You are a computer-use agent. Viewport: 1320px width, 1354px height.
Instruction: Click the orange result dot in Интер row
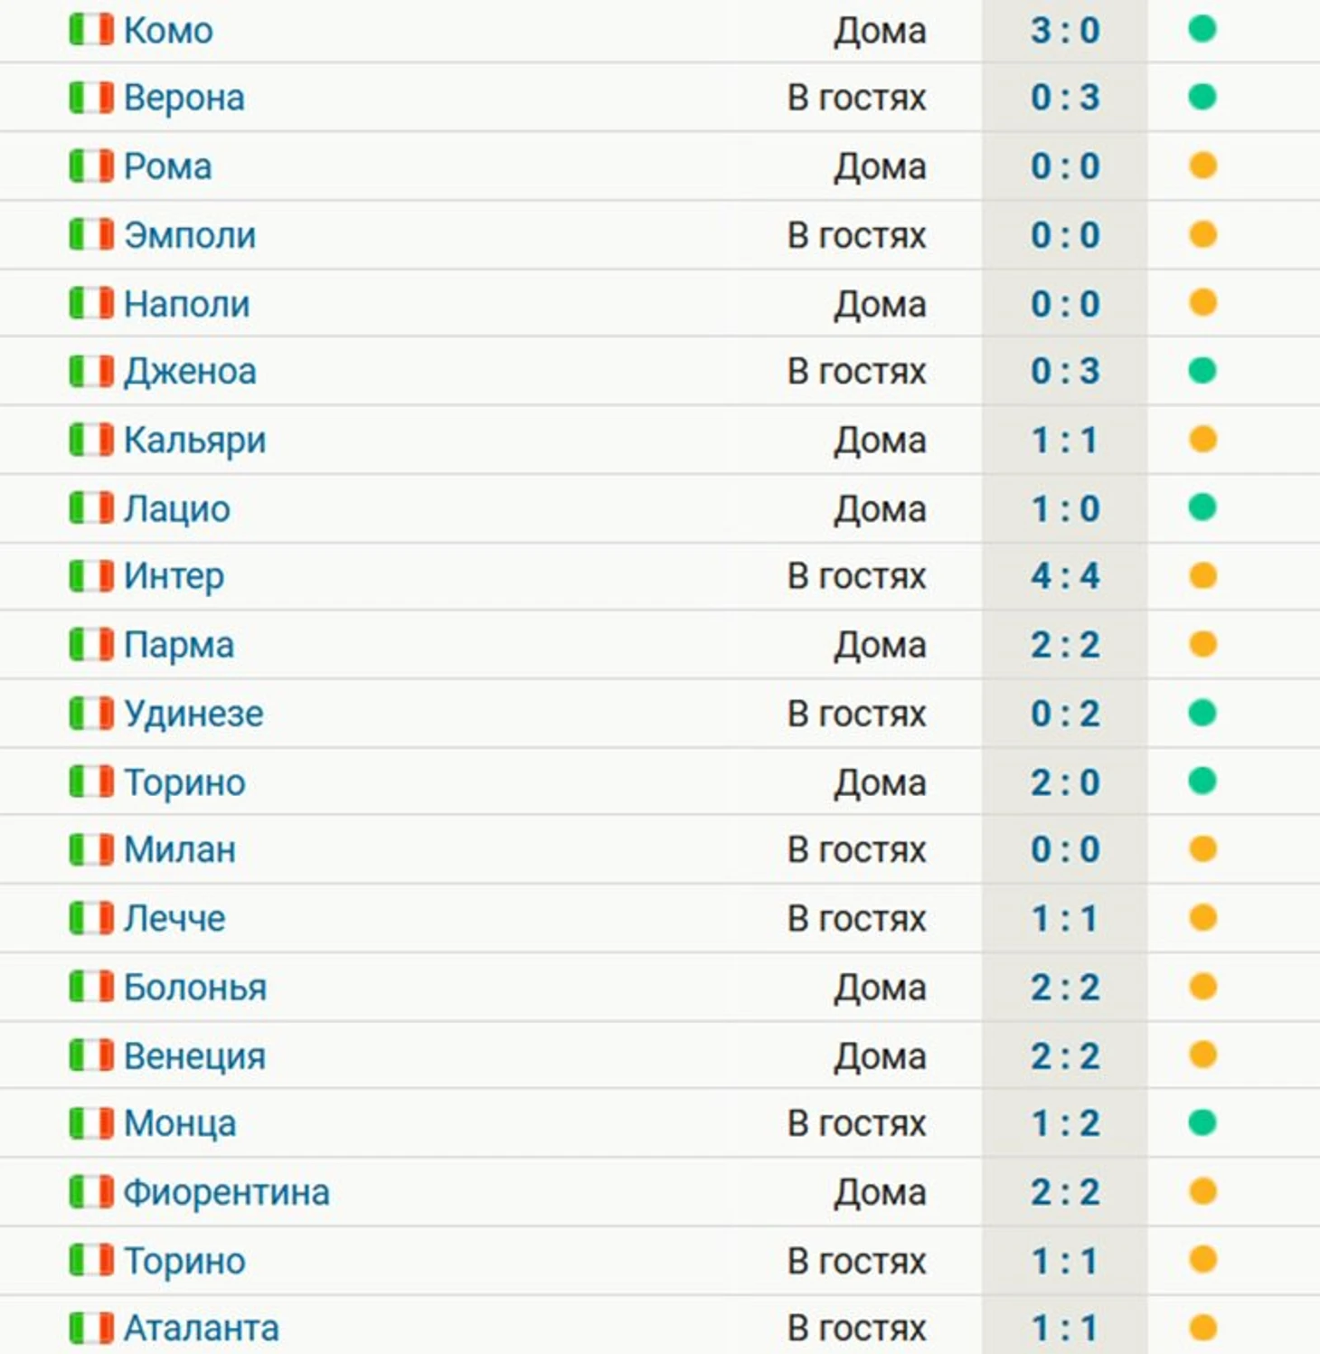(1202, 576)
